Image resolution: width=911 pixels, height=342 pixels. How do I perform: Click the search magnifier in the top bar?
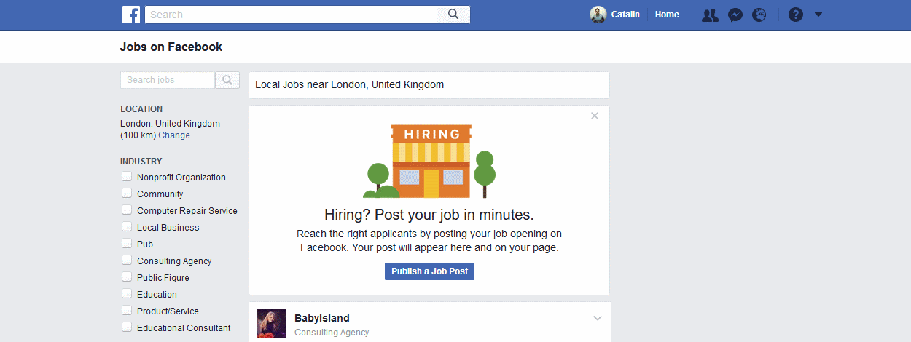[453, 14]
